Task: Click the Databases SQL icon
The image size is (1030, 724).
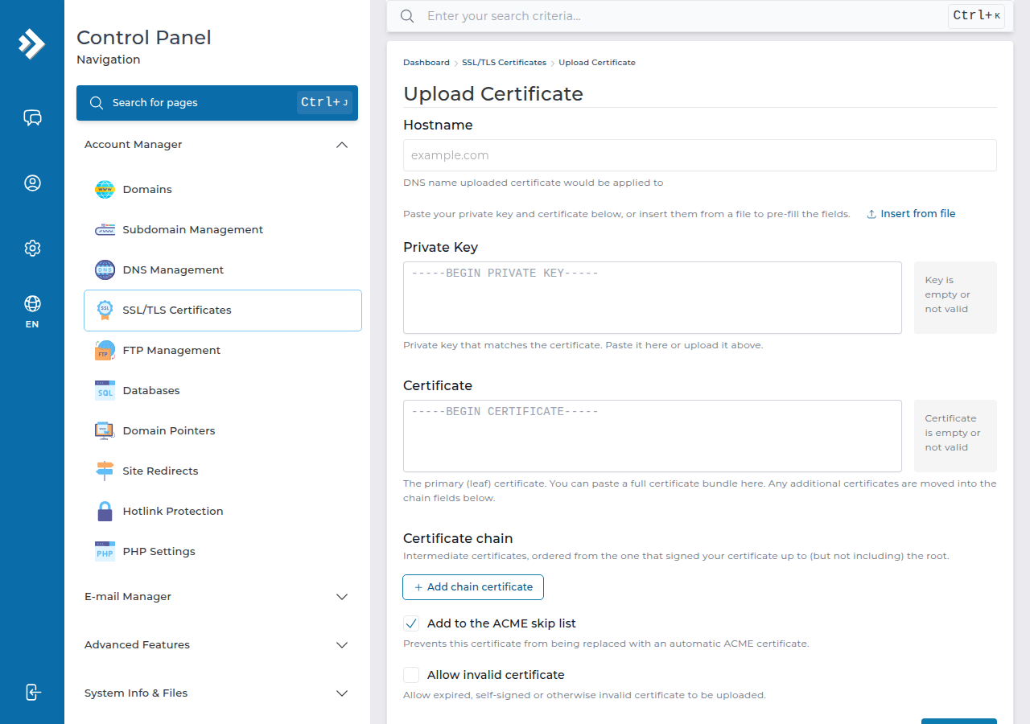Action: tap(105, 391)
